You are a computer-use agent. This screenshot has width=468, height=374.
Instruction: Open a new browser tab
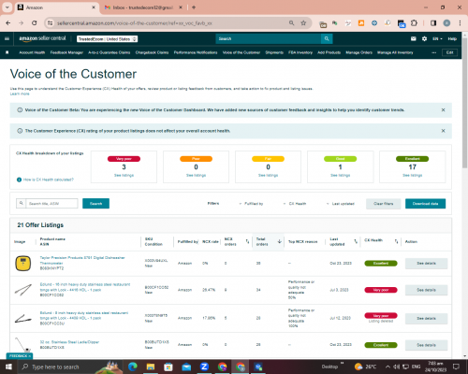[194, 7]
